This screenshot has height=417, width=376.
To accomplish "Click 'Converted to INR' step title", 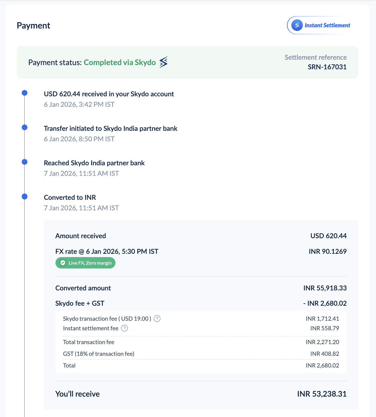I will [70, 197].
